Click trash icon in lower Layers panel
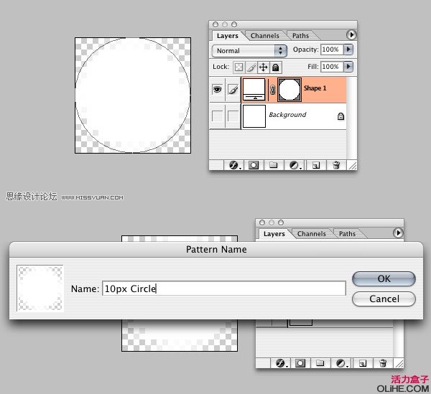Image resolution: width=431 pixels, height=394 pixels. tap(383, 364)
